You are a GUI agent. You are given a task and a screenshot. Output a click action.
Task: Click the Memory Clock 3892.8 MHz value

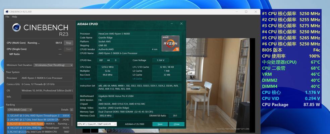[x=105, y=116]
